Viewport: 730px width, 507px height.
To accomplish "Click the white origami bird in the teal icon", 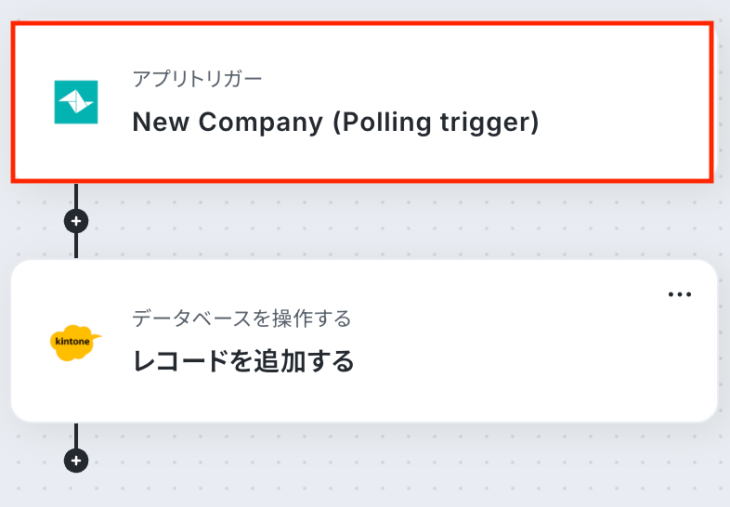I will 76,102.
